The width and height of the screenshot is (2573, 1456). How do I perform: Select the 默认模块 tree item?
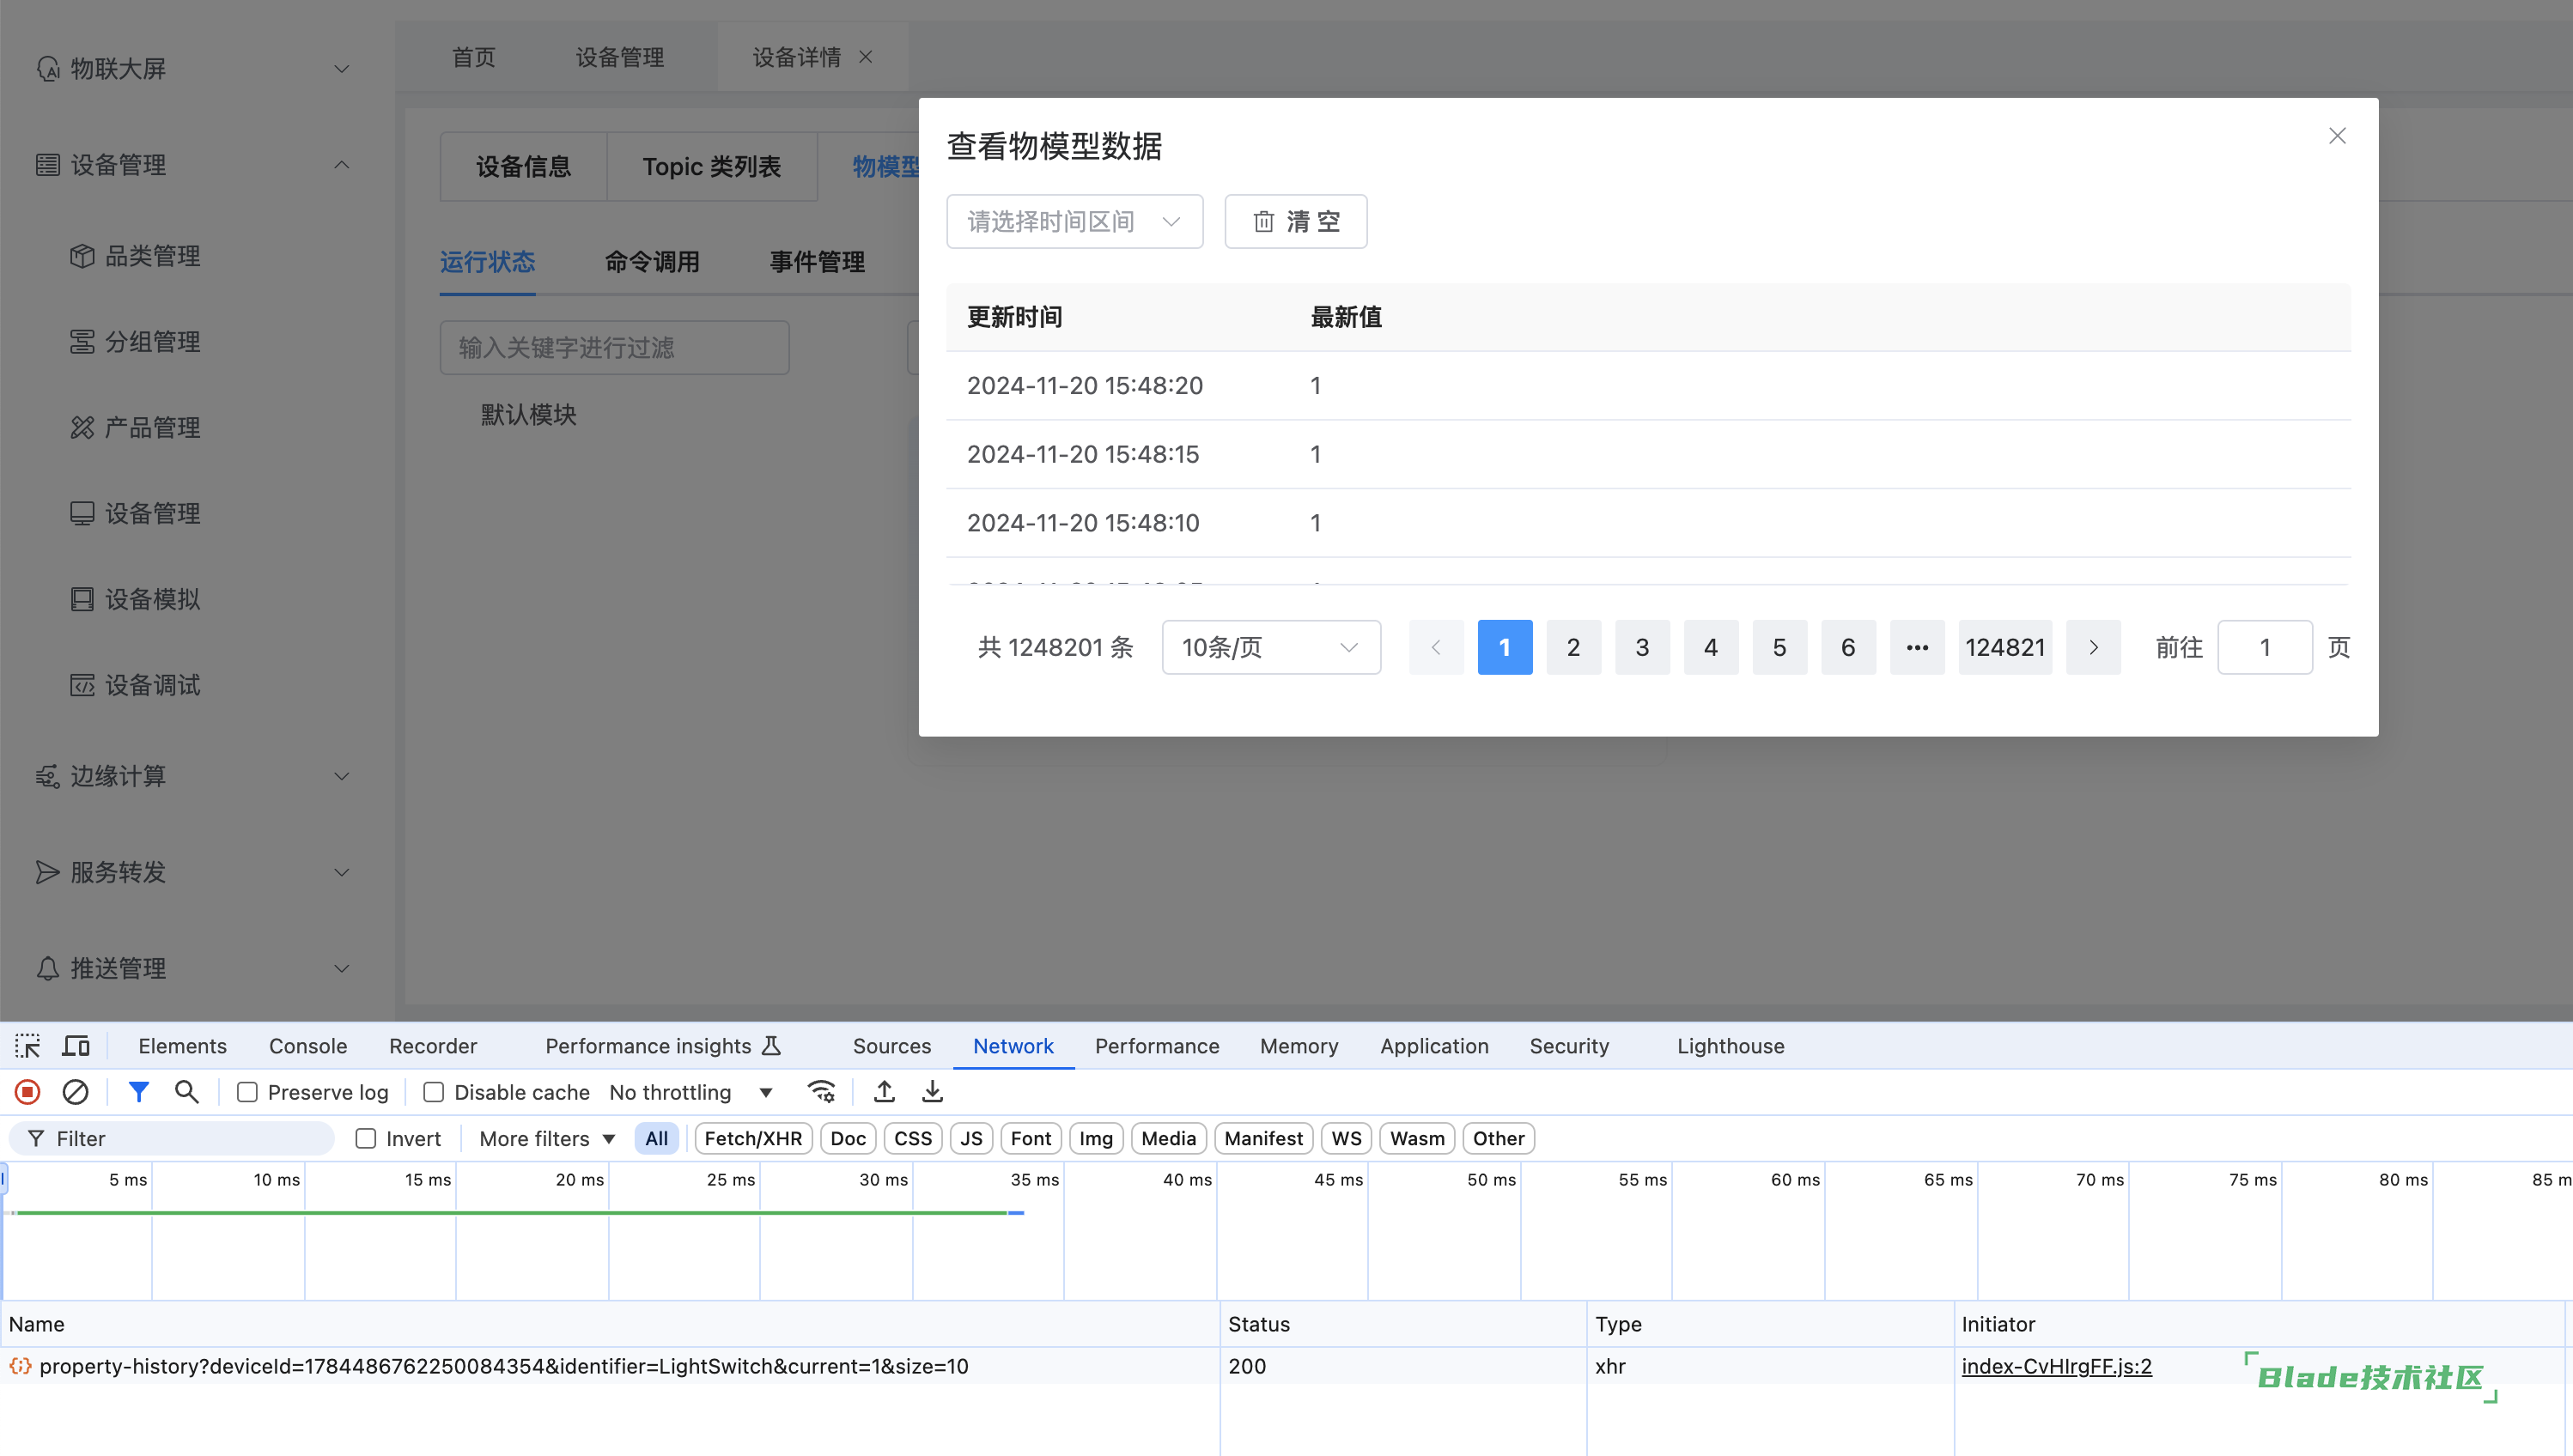pos(528,415)
